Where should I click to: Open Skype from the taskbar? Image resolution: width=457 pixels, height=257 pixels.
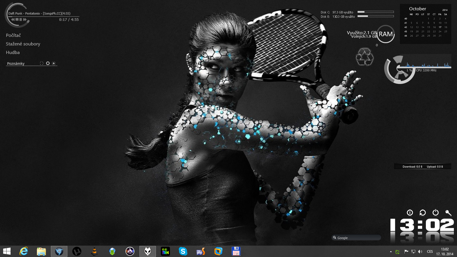click(x=183, y=251)
